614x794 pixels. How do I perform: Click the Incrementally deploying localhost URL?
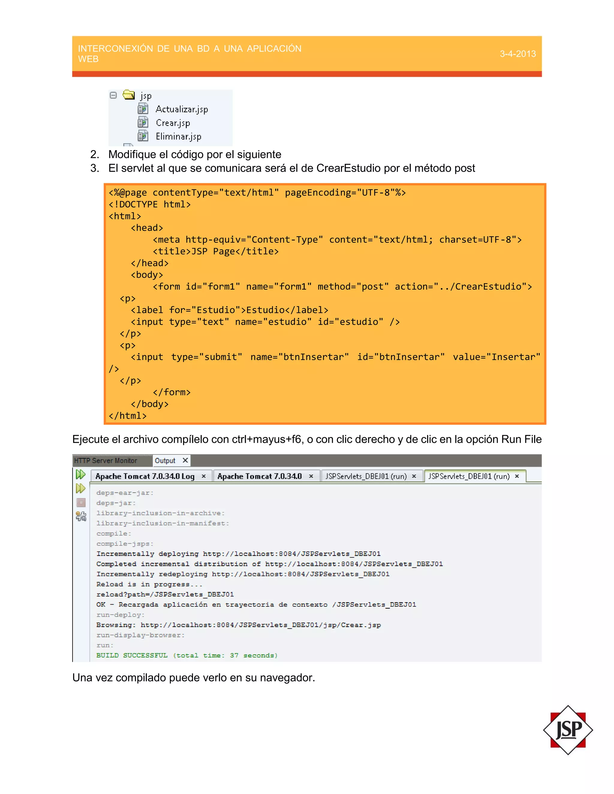(291, 554)
